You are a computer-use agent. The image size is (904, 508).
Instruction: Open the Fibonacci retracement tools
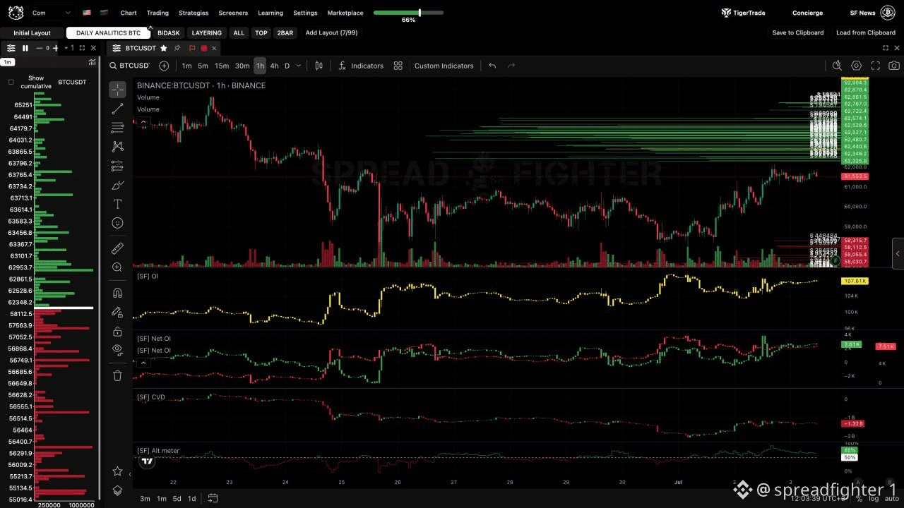pos(117,128)
